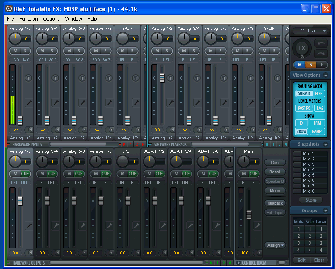Click pan knob of Hardware Inputs Analog 1/2
The image size is (335, 269).
(x=15, y=38)
